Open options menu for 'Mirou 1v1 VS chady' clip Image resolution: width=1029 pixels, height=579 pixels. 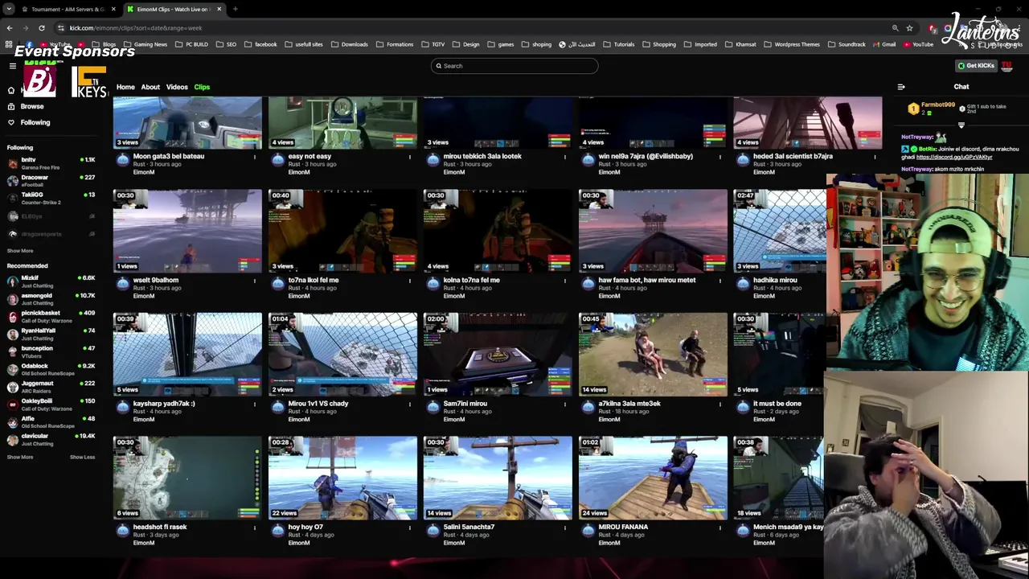(410, 404)
